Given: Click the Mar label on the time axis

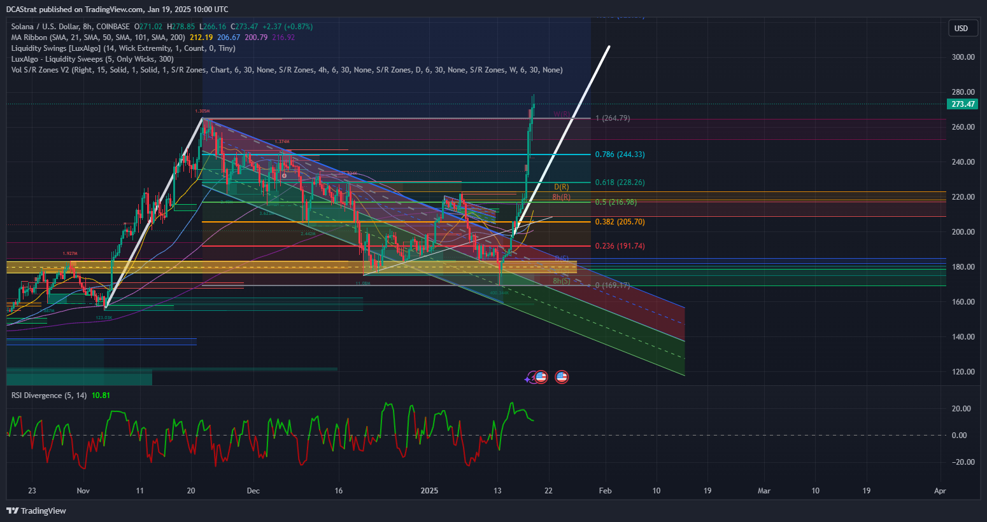Looking at the screenshot, I should click(x=764, y=491).
